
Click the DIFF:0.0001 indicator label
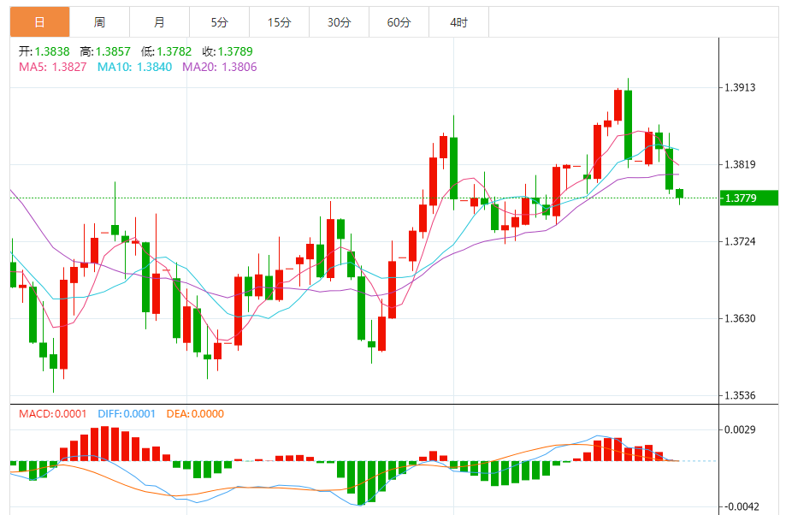(x=127, y=414)
